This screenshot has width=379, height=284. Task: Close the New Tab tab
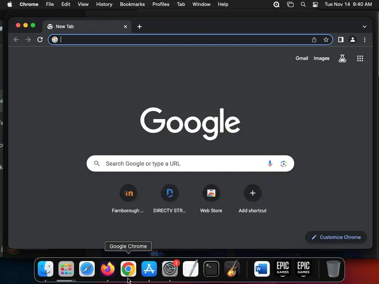coord(125,27)
